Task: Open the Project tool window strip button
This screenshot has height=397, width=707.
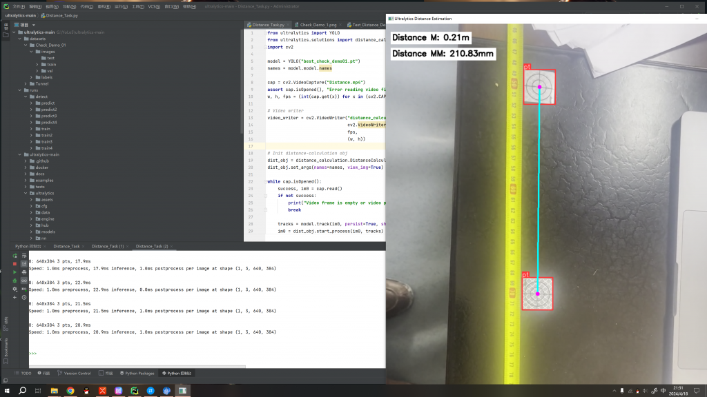Action: click(6, 30)
